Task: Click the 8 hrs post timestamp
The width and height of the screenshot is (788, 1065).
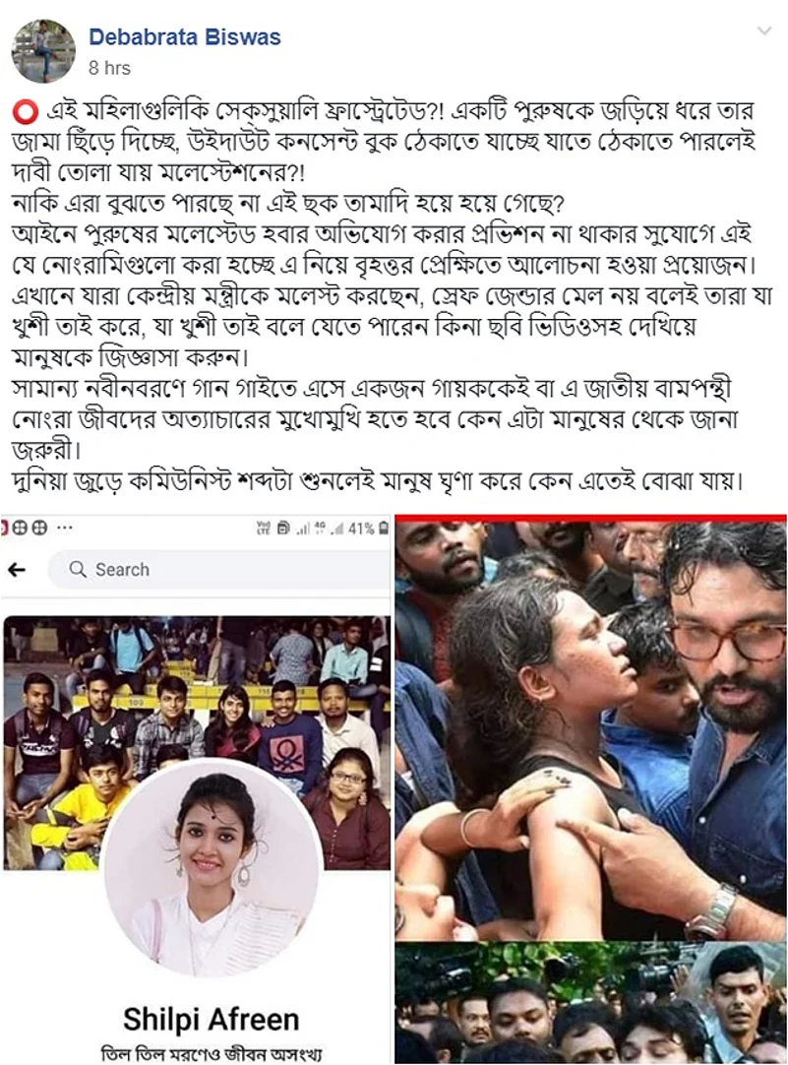Action: [109, 68]
